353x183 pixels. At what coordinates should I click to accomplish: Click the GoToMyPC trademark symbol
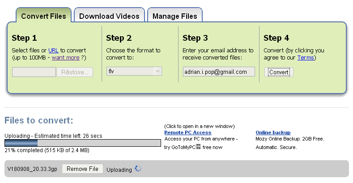pos(198,147)
